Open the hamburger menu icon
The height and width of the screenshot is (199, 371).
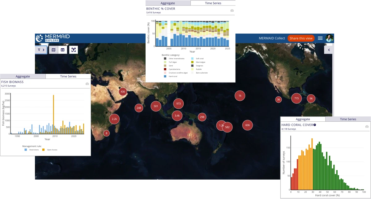320,38
